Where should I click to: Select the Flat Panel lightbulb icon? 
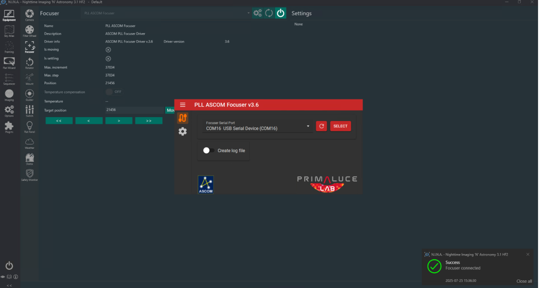(x=30, y=127)
